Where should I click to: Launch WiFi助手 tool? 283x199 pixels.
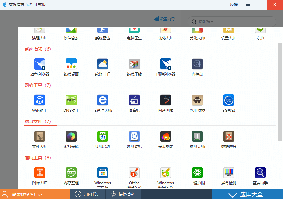tap(40, 100)
